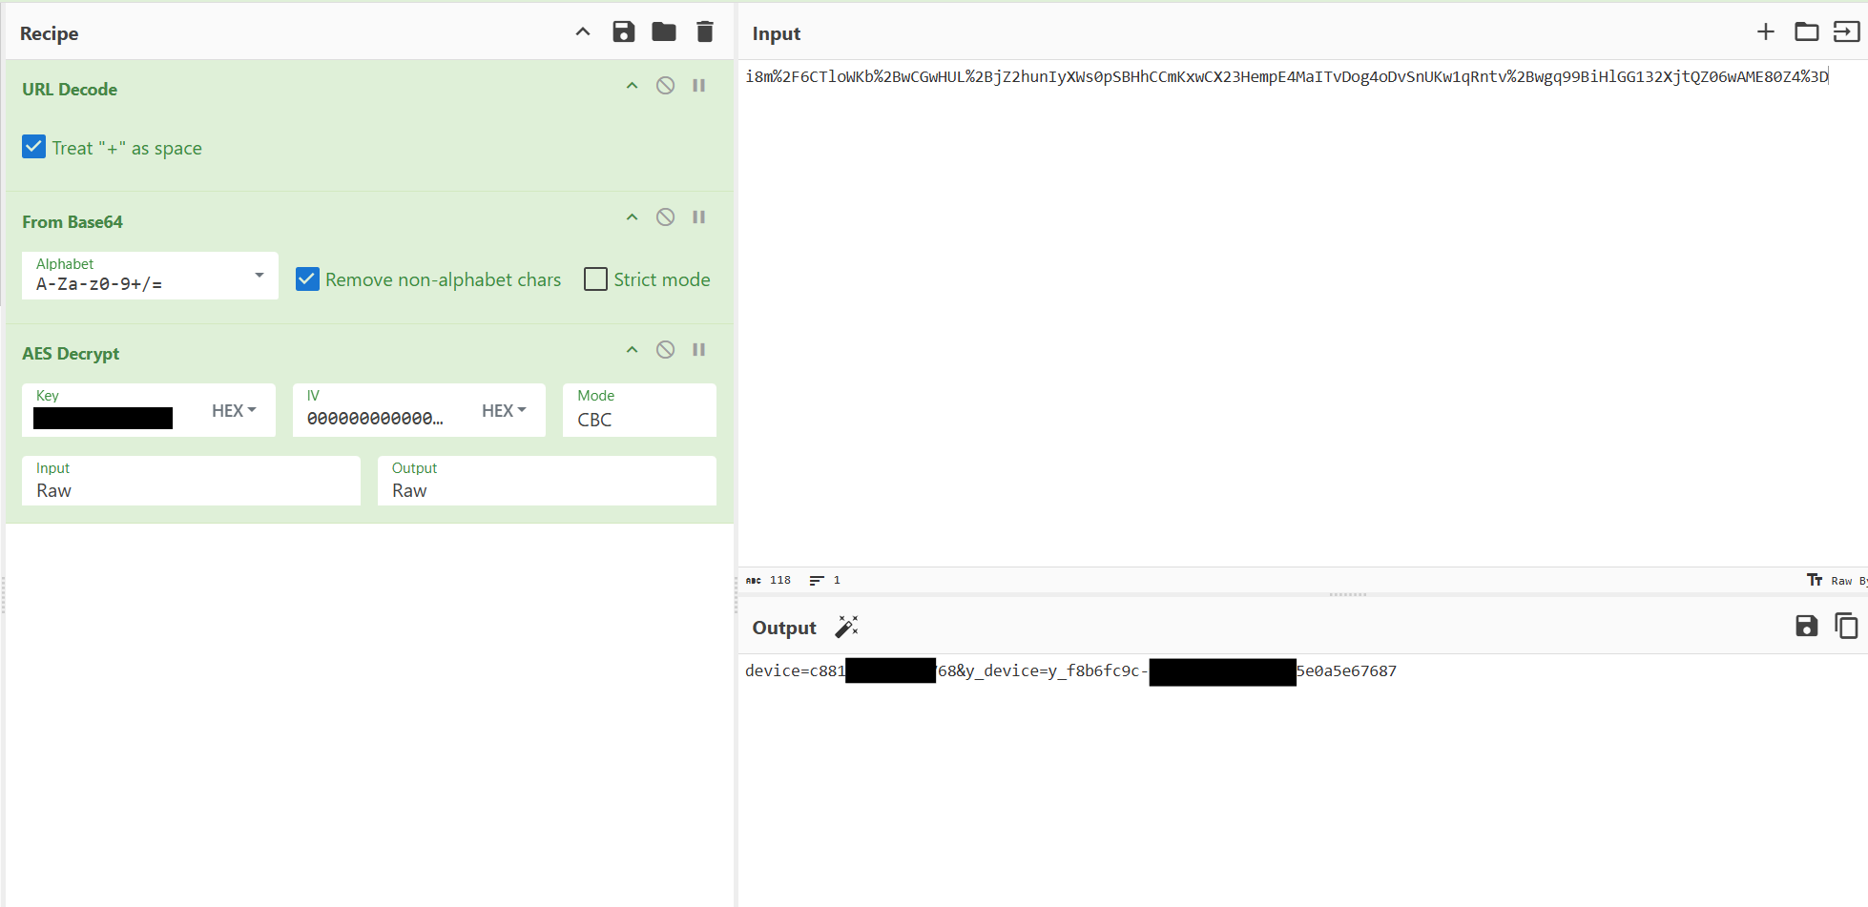This screenshot has height=907, width=1868.
Task: Click the From Base64 operation title
Action: pos(73,221)
